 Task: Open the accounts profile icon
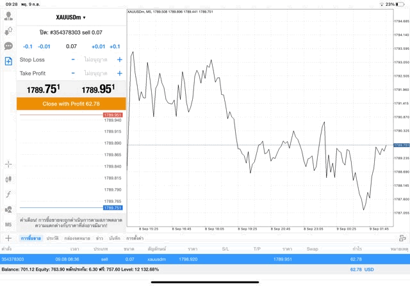pos(8,16)
